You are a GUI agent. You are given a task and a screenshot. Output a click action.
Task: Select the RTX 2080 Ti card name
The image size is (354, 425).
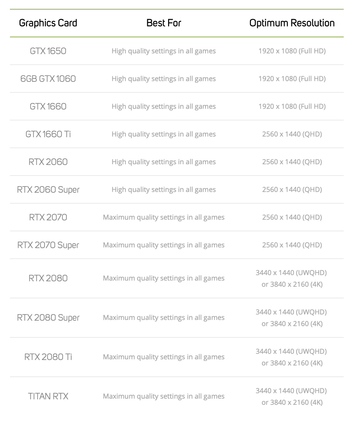pos(48,357)
